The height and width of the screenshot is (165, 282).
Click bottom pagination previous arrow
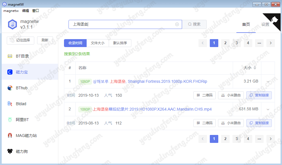point(203,139)
